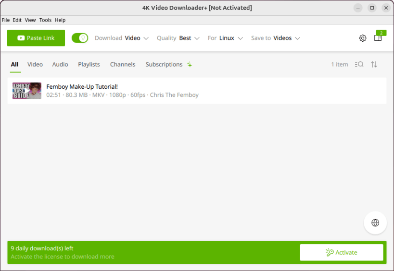Expand the Download Video type dropdown

click(x=122, y=38)
